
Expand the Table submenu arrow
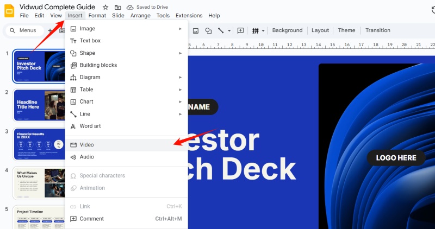click(x=181, y=90)
